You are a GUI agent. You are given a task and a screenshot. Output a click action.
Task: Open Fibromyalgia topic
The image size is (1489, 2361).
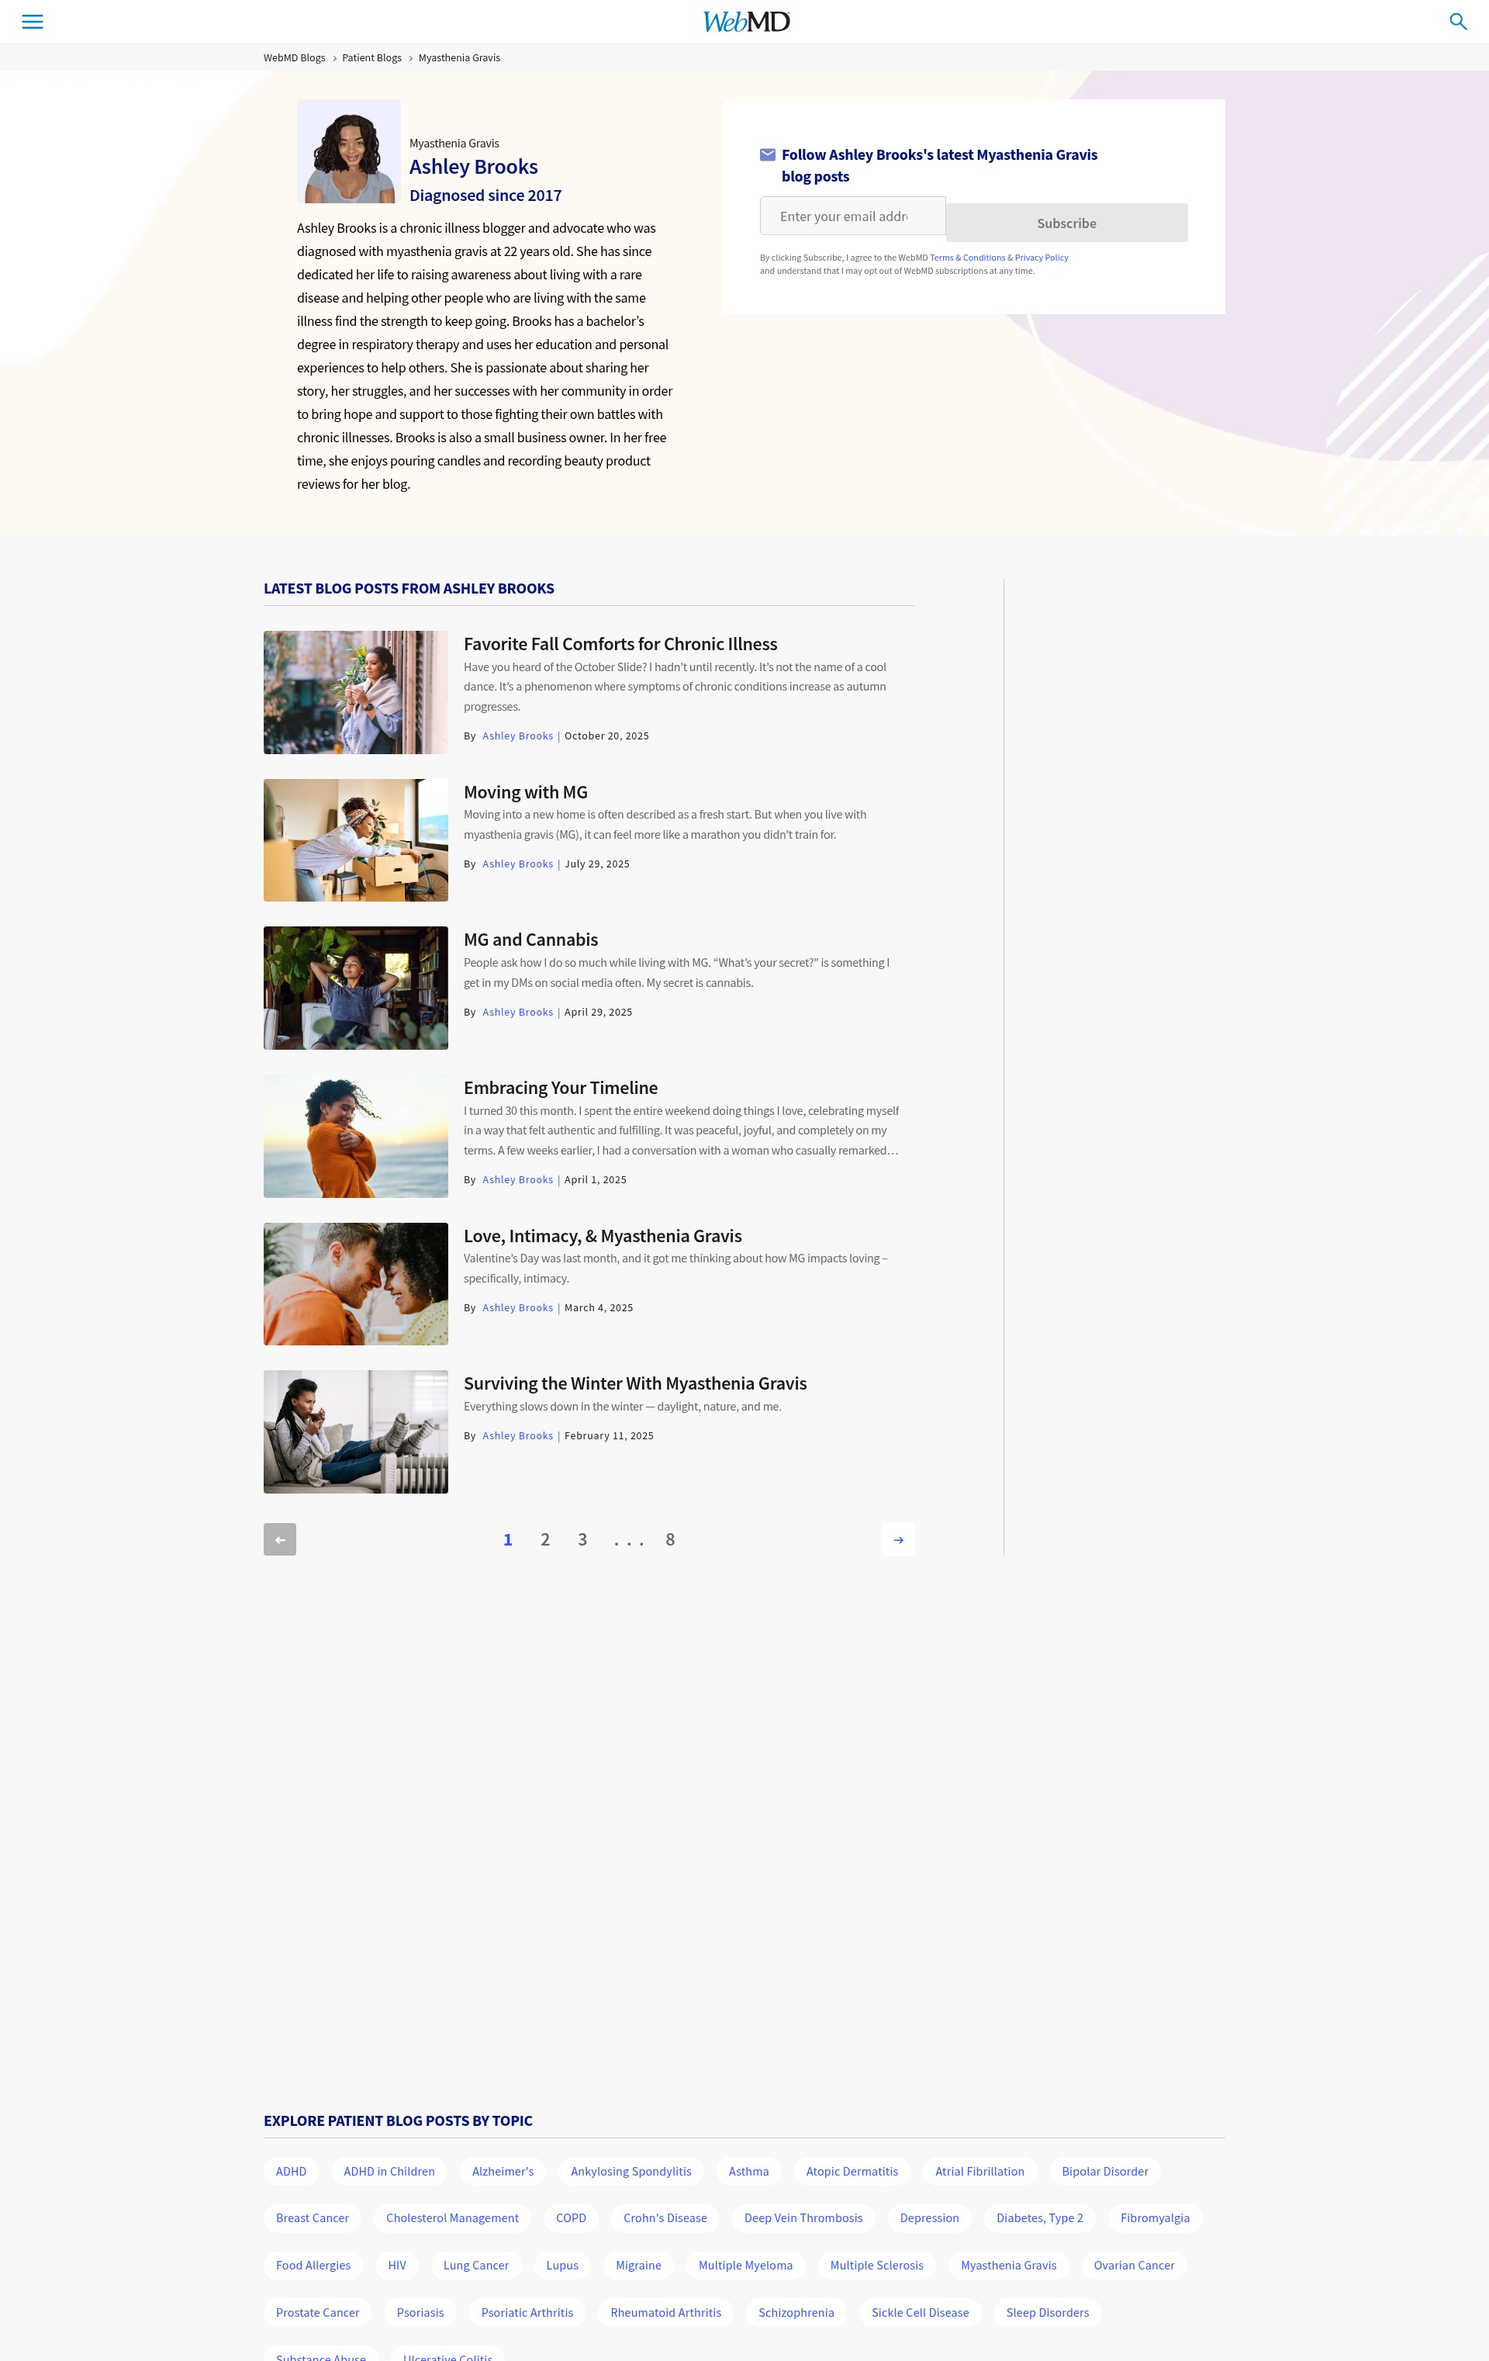coord(1155,2217)
